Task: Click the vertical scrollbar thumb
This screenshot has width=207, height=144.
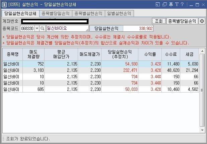Action: coord(202,90)
